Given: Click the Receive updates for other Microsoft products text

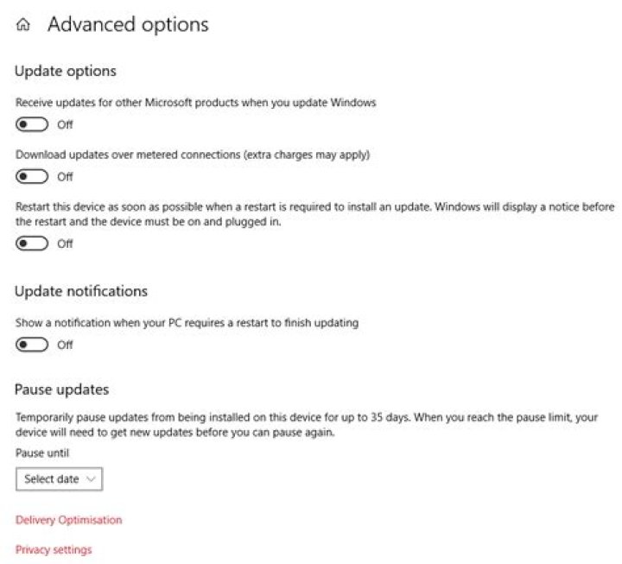Looking at the screenshot, I should (196, 102).
